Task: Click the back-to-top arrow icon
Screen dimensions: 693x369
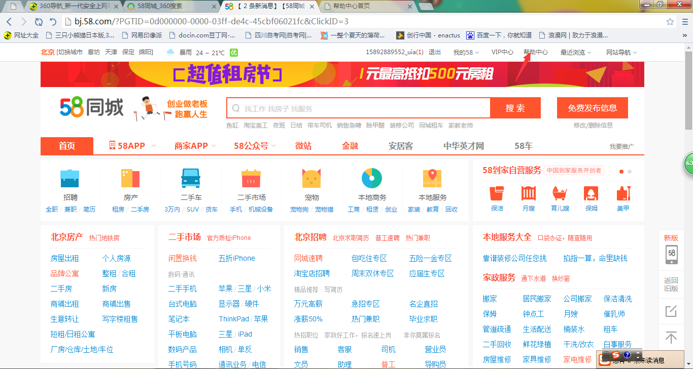Action: (x=671, y=338)
